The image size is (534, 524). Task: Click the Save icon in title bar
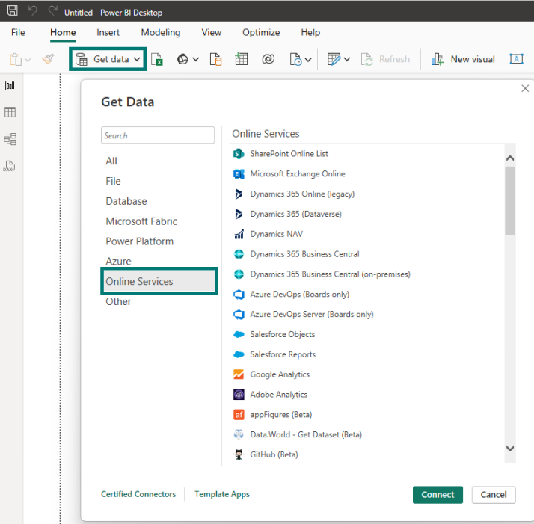tap(12, 12)
